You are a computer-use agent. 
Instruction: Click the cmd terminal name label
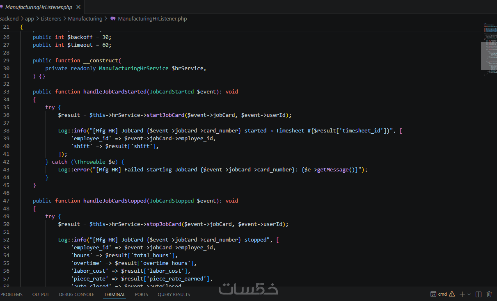442,294
